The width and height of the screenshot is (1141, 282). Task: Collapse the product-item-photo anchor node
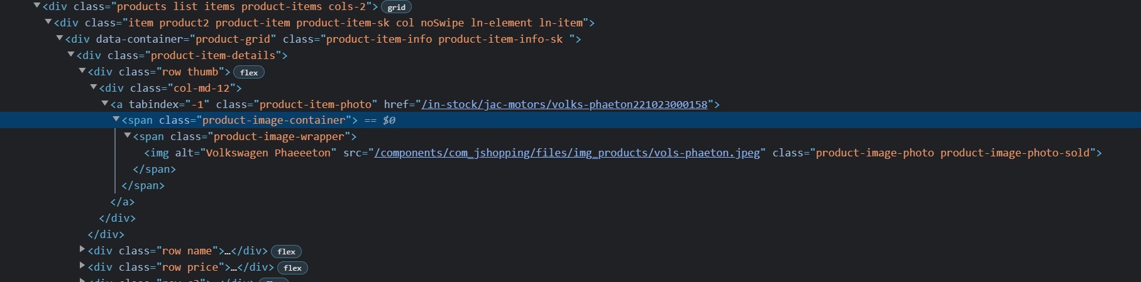105,104
